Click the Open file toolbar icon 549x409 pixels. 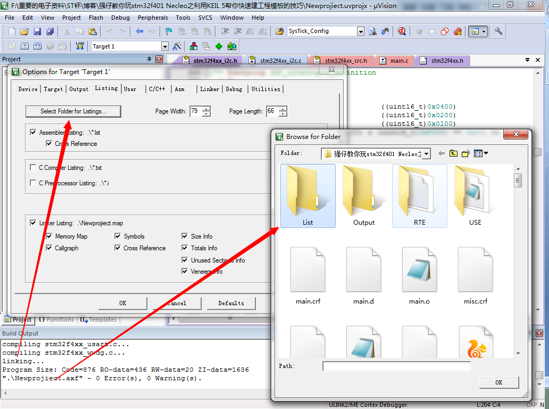(24, 31)
